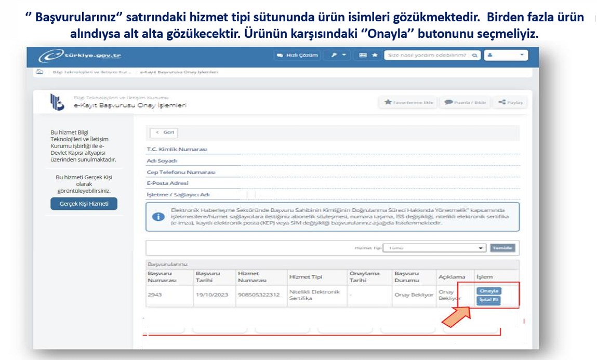Go to home via breadcrumb house icon
597x360 pixels.
pyautogui.click(x=39, y=72)
